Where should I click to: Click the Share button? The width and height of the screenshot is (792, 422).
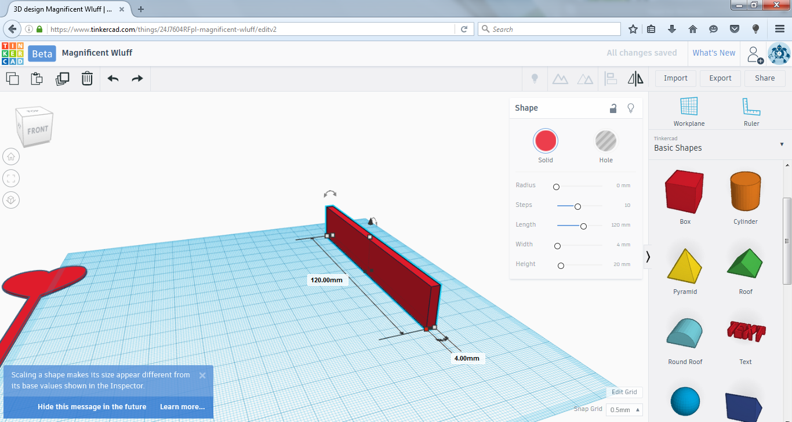765,78
